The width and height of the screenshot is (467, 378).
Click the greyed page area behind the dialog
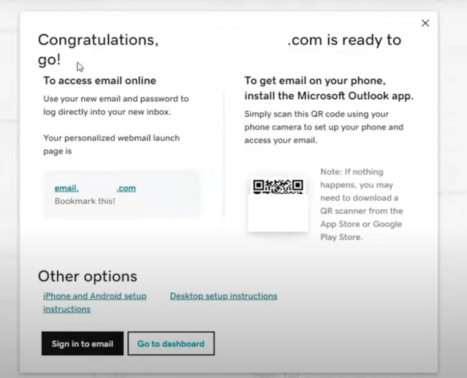[8, 188]
